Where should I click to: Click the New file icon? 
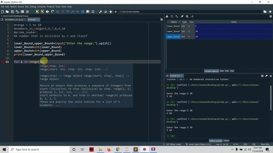pyautogui.click(x=3, y=11)
